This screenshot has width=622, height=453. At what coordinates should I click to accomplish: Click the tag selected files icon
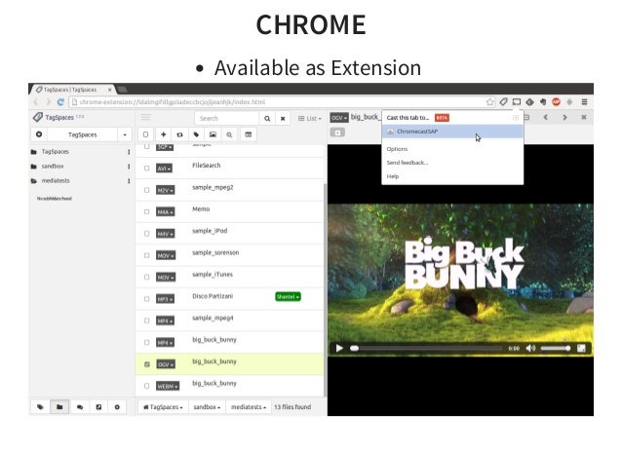pyautogui.click(x=196, y=134)
